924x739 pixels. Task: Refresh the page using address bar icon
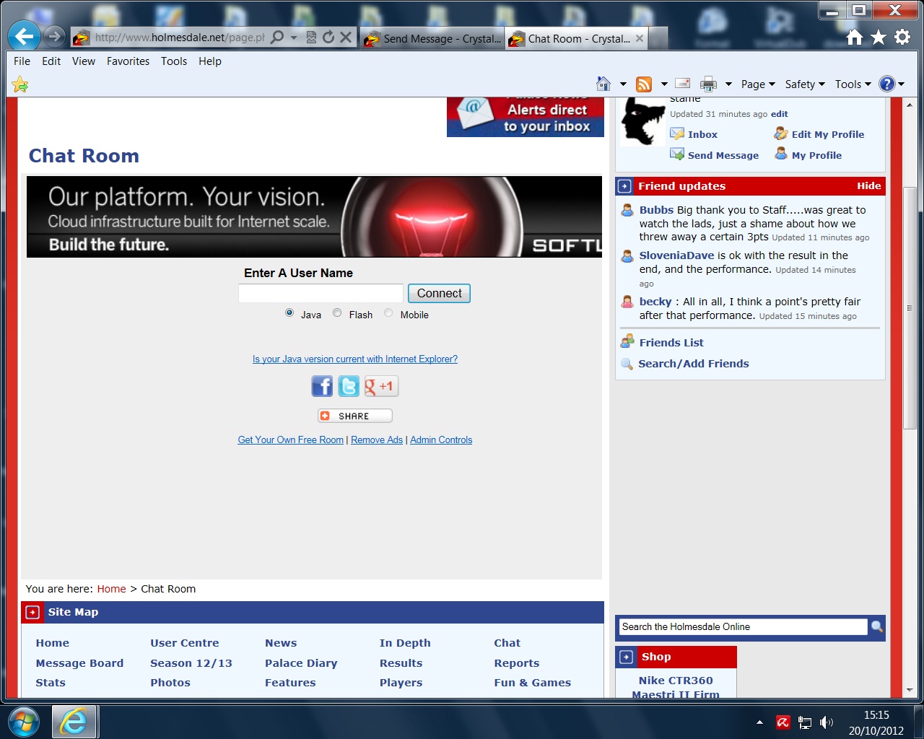[x=328, y=38]
